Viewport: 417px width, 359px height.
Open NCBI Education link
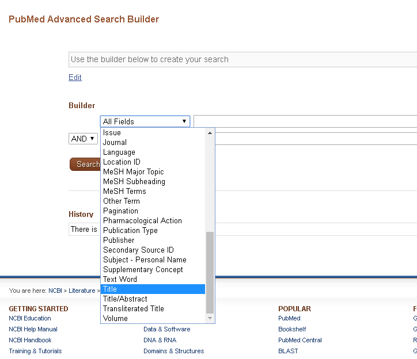[30, 318]
